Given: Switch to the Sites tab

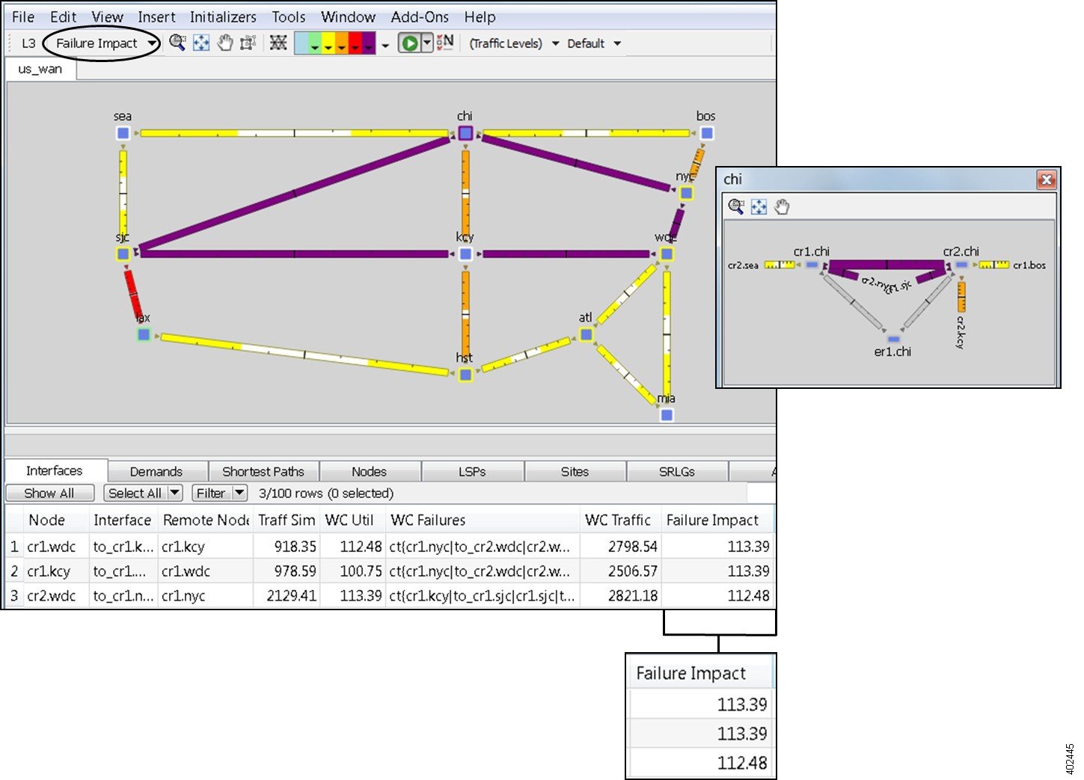Looking at the screenshot, I should pos(575,472).
